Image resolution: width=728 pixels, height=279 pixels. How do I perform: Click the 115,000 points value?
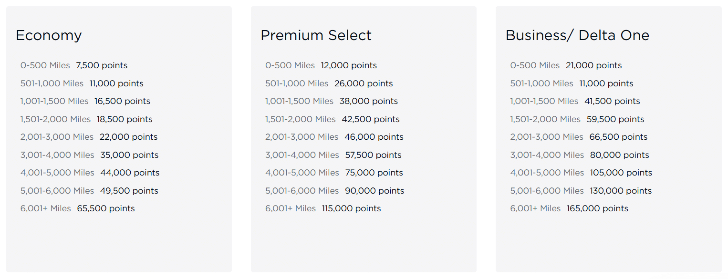351,208
